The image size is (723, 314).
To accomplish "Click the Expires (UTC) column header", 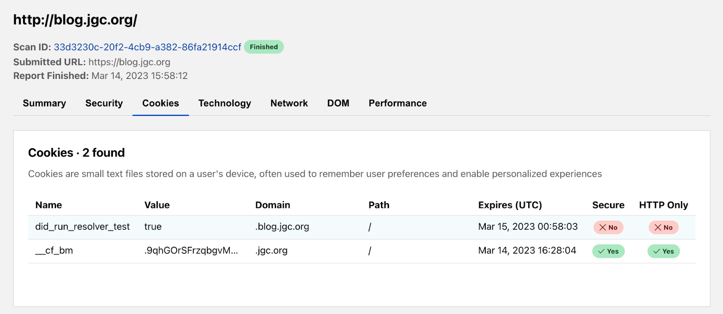I will [510, 205].
